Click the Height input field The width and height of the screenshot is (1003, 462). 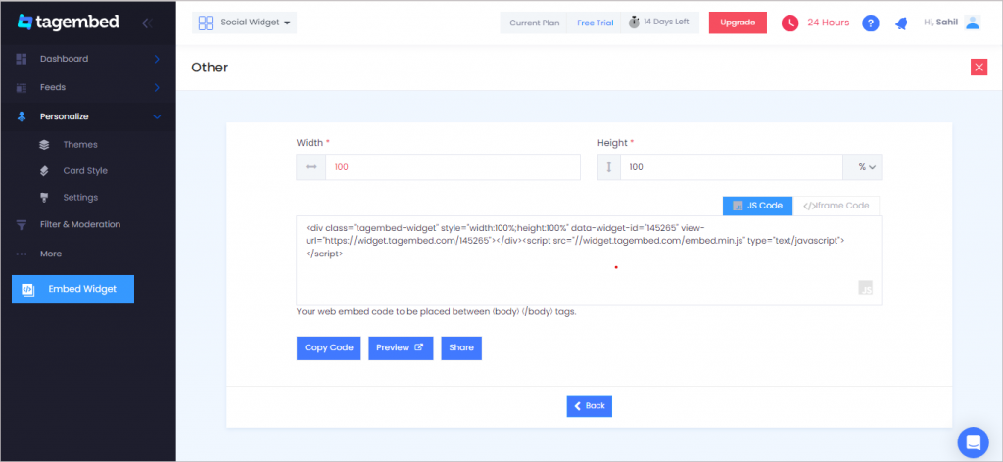click(732, 167)
